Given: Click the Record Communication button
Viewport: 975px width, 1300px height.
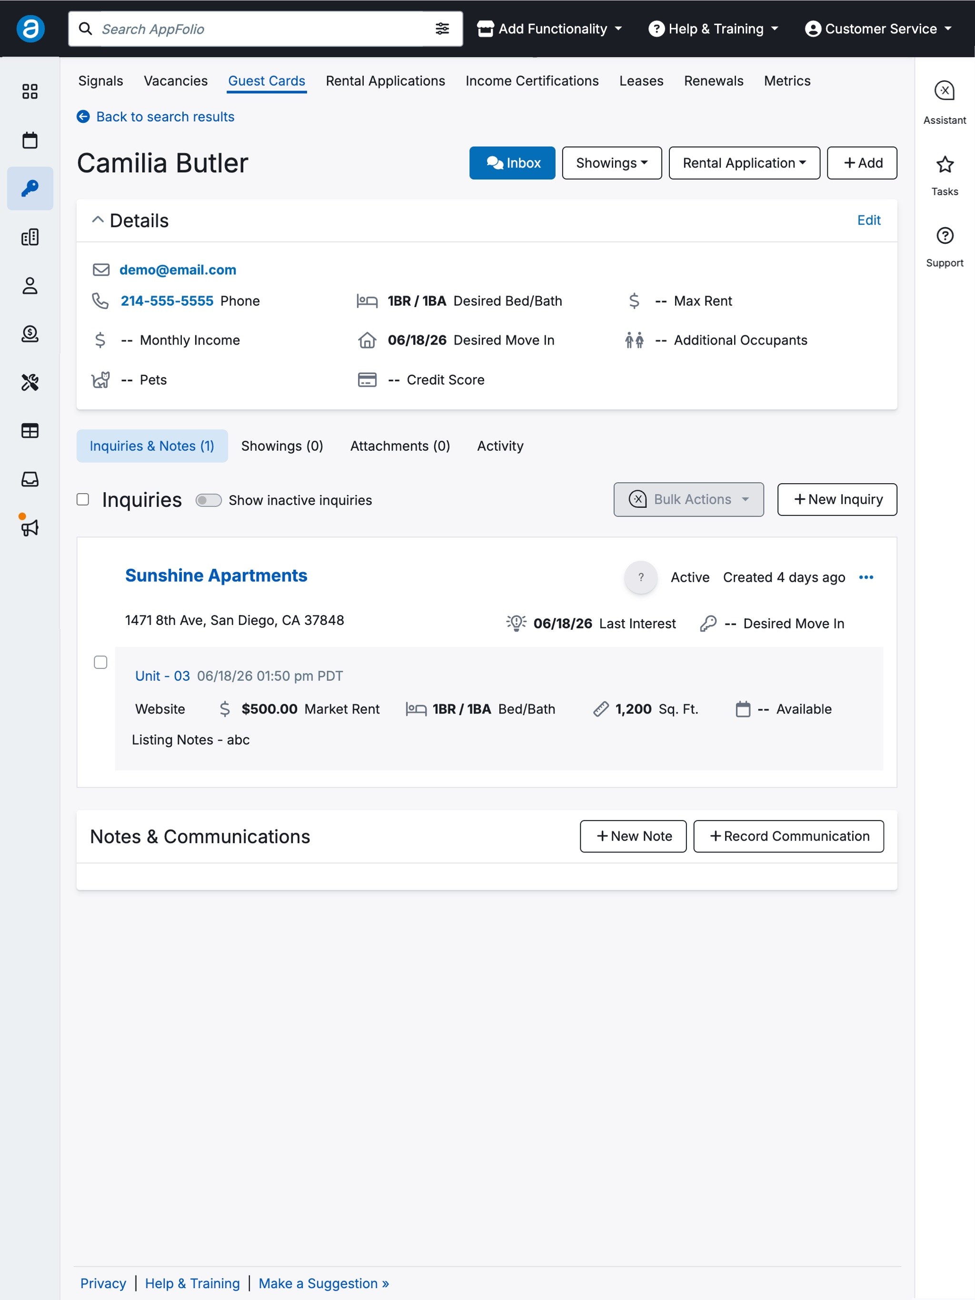Looking at the screenshot, I should click(x=788, y=836).
